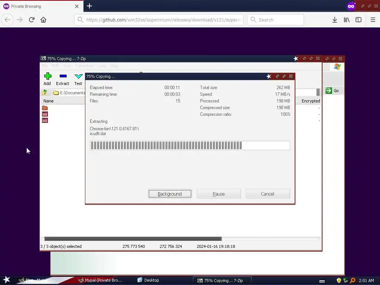The width and height of the screenshot is (380, 285).
Task: Click the keyboard icon in the system tray
Action: [x=322, y=281]
